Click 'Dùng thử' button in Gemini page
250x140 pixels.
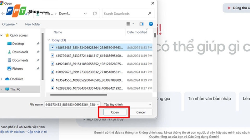(x=237, y=8)
